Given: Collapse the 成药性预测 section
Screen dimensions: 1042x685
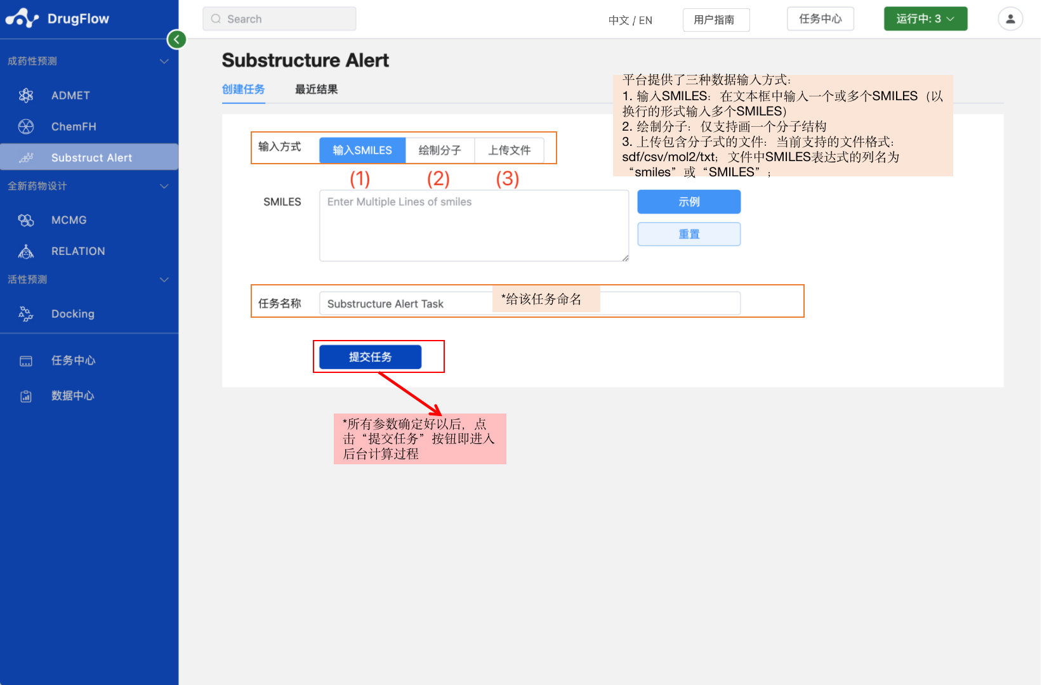Looking at the screenshot, I should tap(164, 60).
